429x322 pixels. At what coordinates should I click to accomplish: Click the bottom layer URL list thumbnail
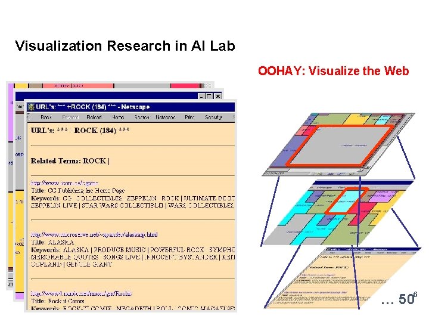pyautogui.click(x=342, y=278)
